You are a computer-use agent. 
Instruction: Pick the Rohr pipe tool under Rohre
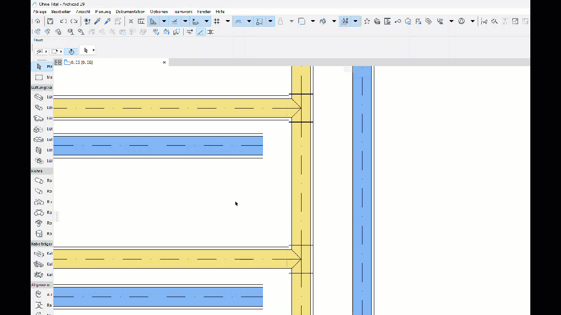click(38, 180)
